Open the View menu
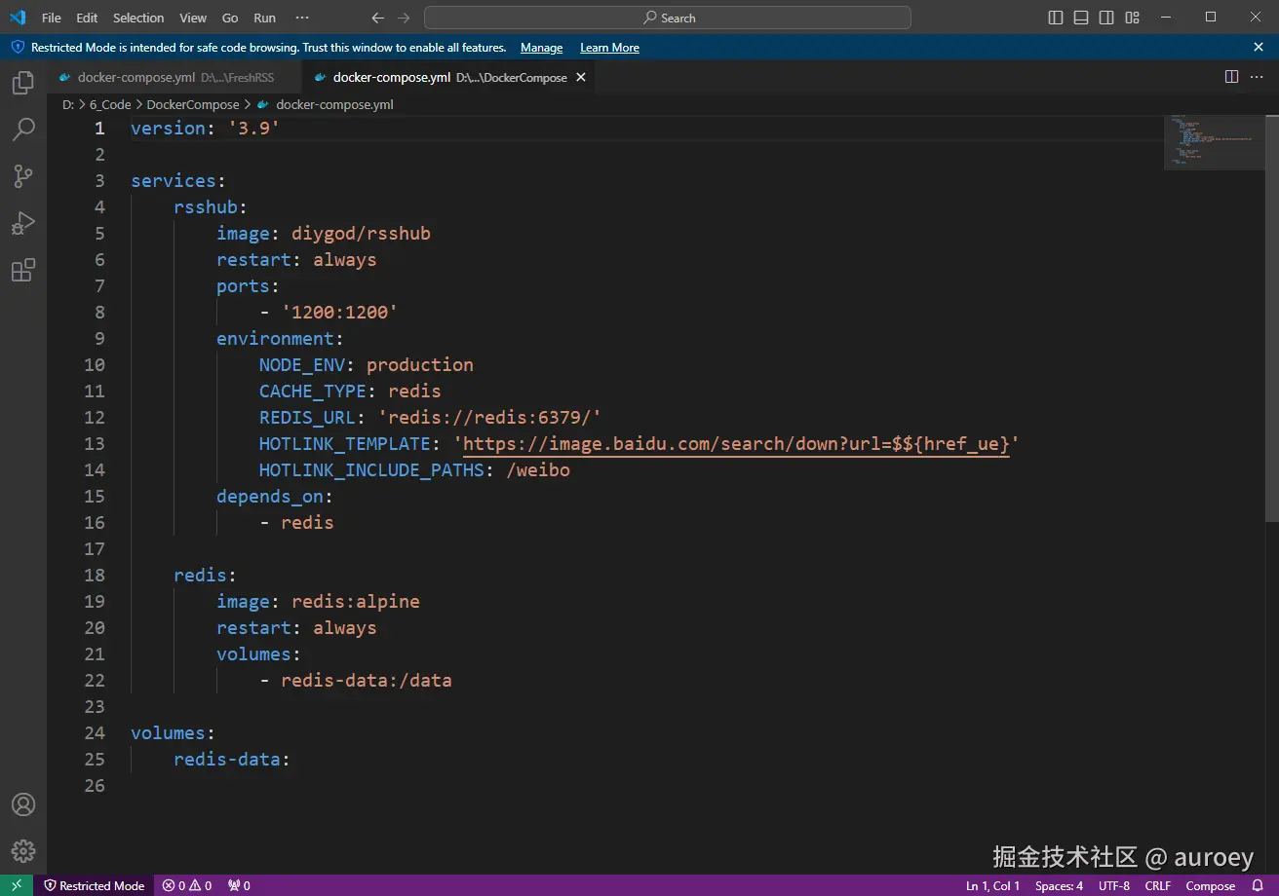This screenshot has width=1279, height=896. [193, 18]
